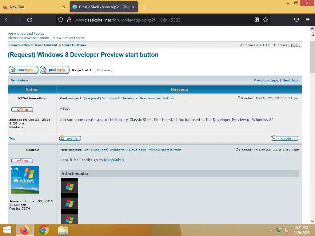315x236 pixels.
Task: Go to Start Buttons breadcrumb
Action: pos(74,45)
